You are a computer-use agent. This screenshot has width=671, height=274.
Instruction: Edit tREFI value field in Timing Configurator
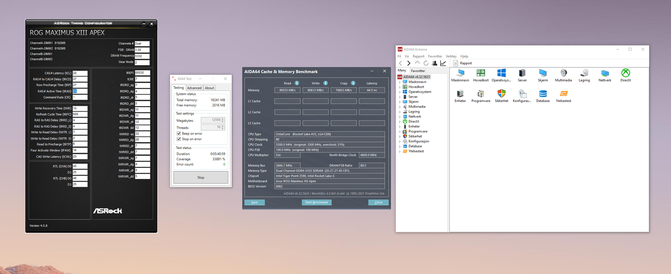click(x=143, y=73)
